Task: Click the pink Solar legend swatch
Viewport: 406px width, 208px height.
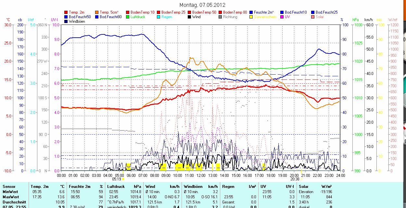Action: 313,17
